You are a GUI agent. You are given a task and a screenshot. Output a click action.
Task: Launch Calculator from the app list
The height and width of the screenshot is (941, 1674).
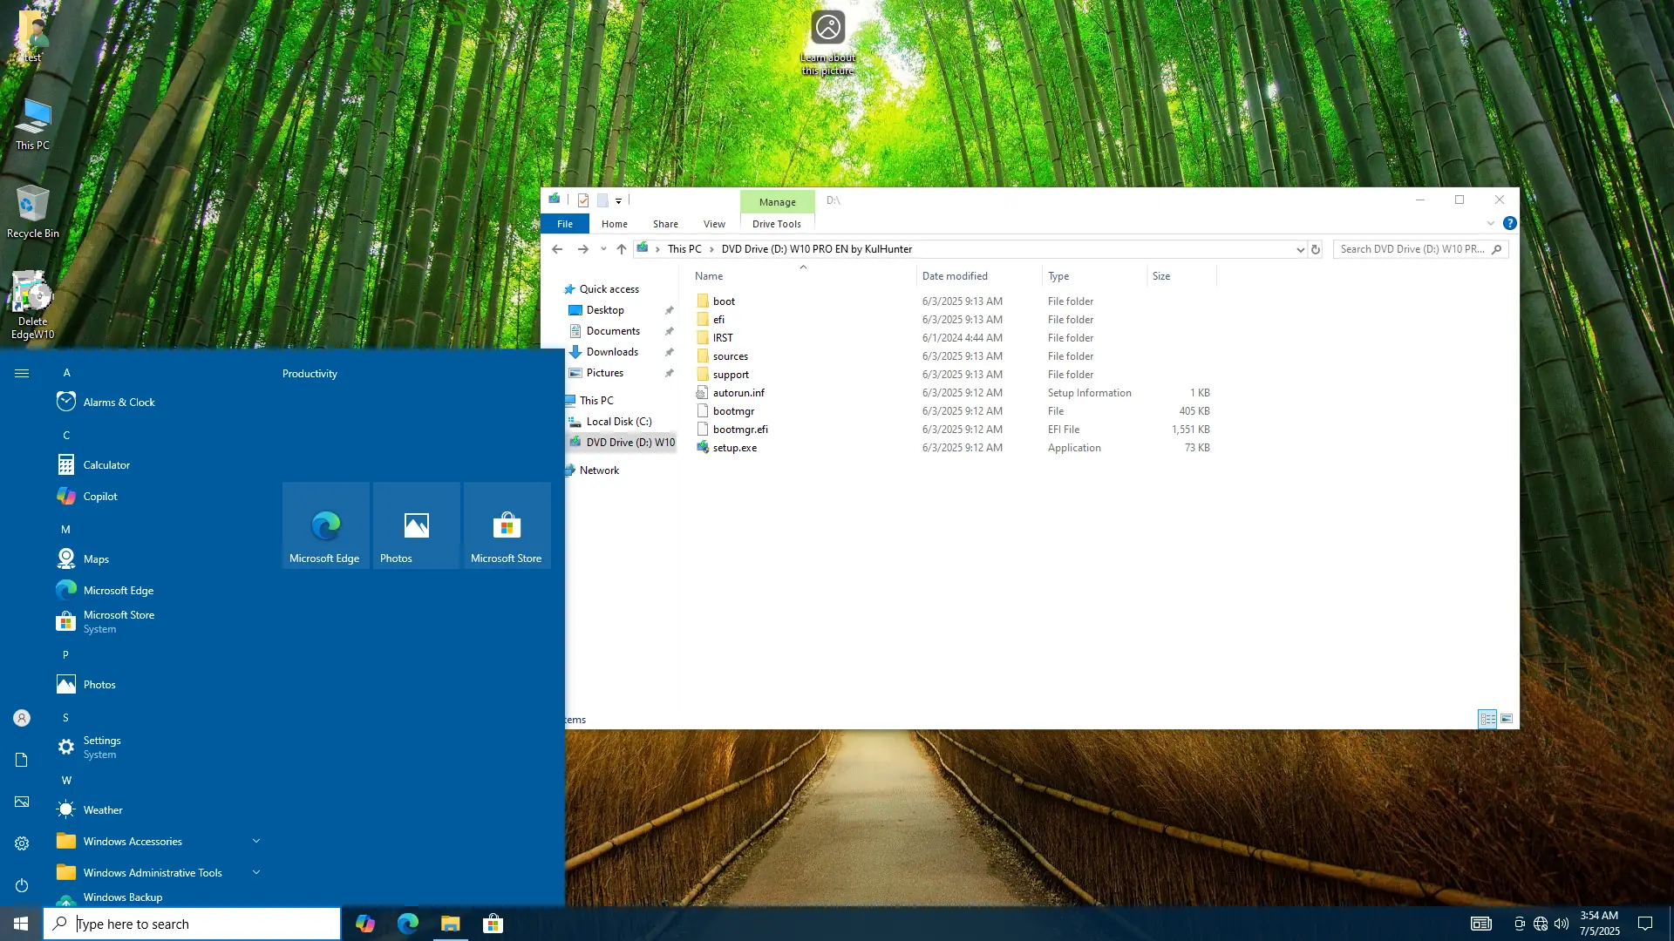click(x=106, y=465)
